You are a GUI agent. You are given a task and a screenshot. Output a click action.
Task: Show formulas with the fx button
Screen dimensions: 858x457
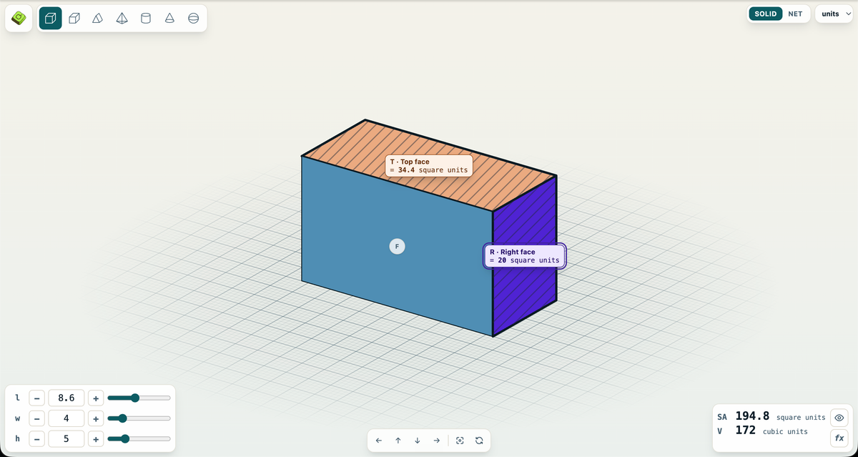click(x=839, y=437)
